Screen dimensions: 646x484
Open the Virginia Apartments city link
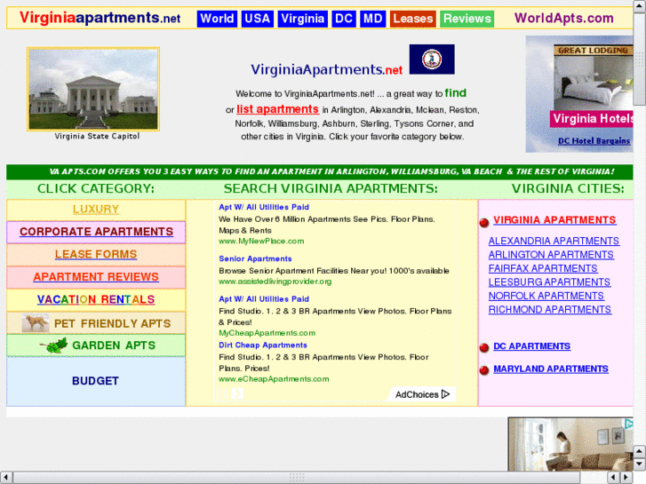(554, 220)
